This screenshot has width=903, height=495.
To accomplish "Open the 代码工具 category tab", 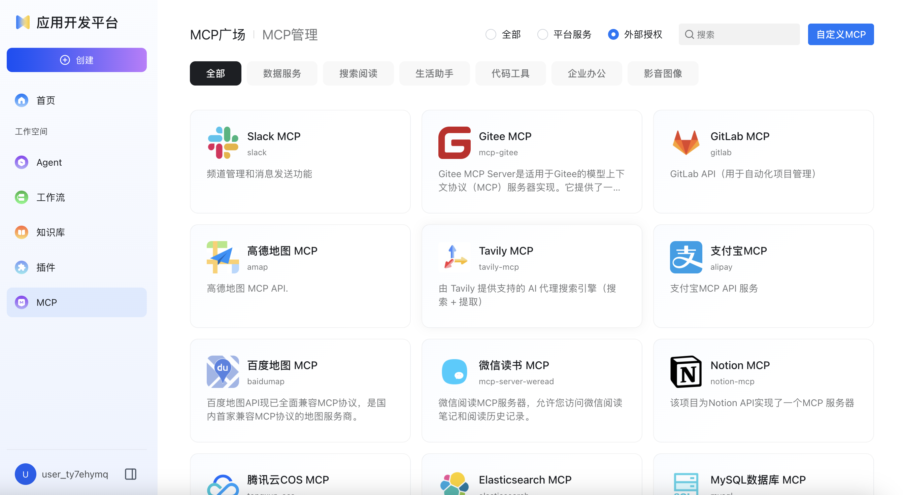I will point(510,73).
